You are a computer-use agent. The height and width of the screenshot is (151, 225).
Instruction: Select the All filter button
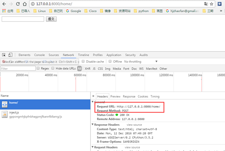pos(79,68)
